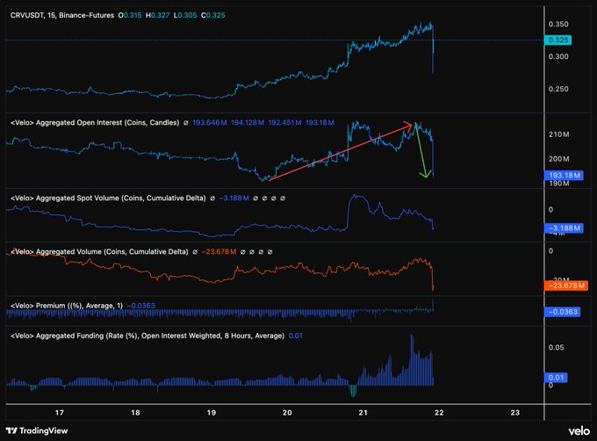Click the open interest value 193.646M
Screen dimensions: 597x441
click(x=210, y=123)
